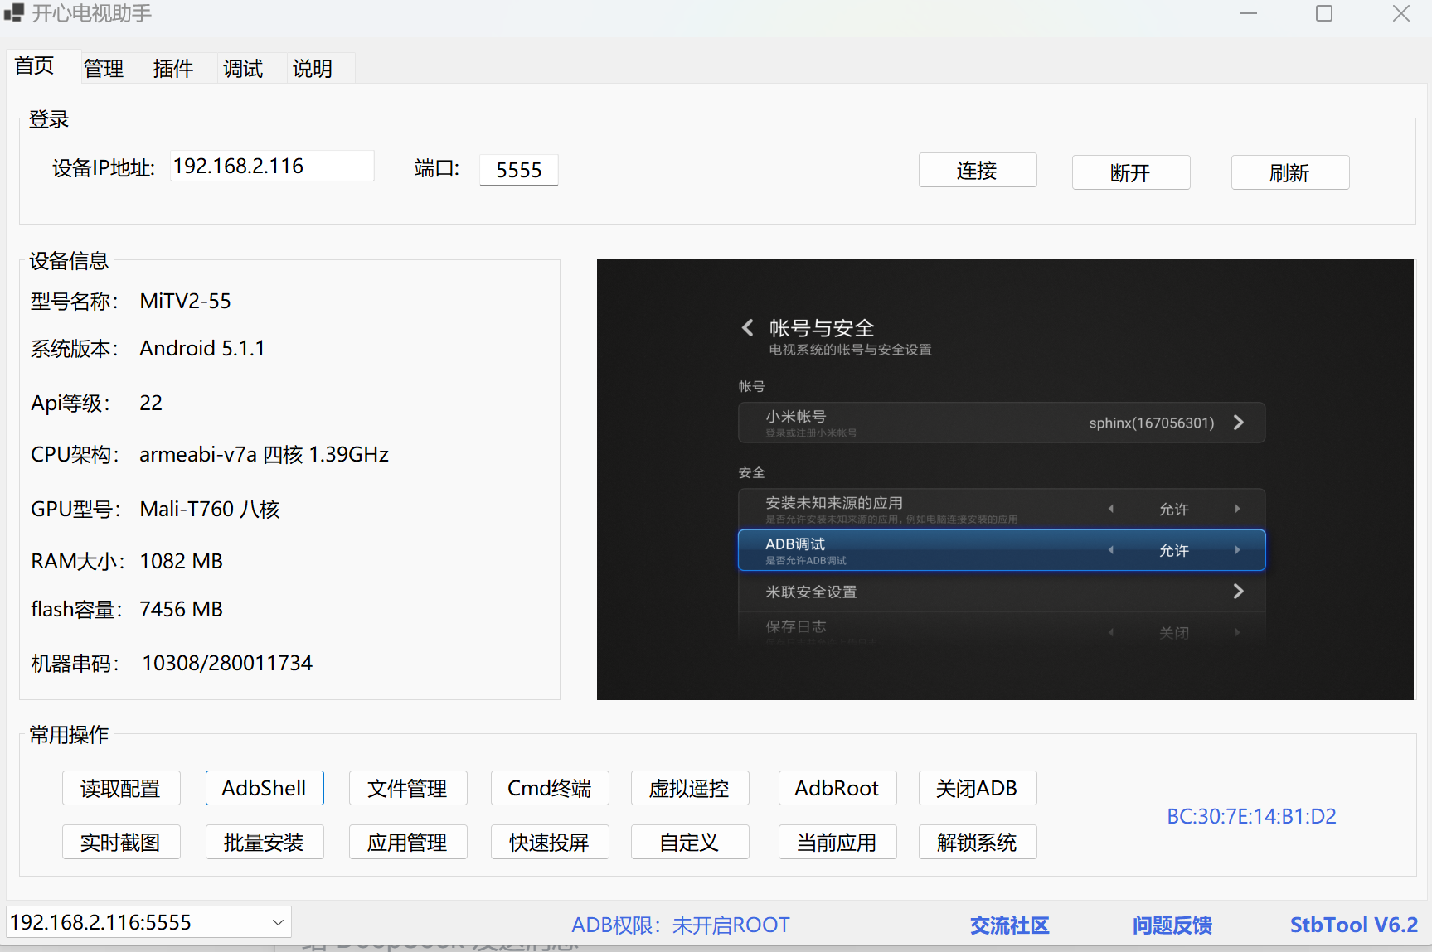Take a 实时截图 live screenshot
Viewport: 1432px width, 952px height.
point(121,842)
